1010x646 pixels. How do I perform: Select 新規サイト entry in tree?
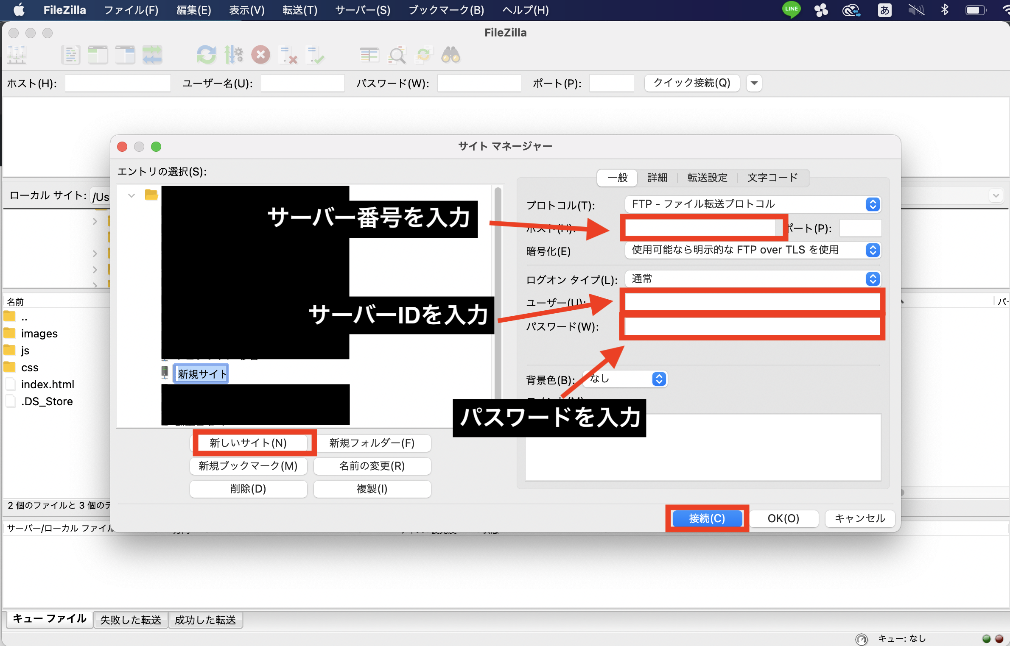201,373
